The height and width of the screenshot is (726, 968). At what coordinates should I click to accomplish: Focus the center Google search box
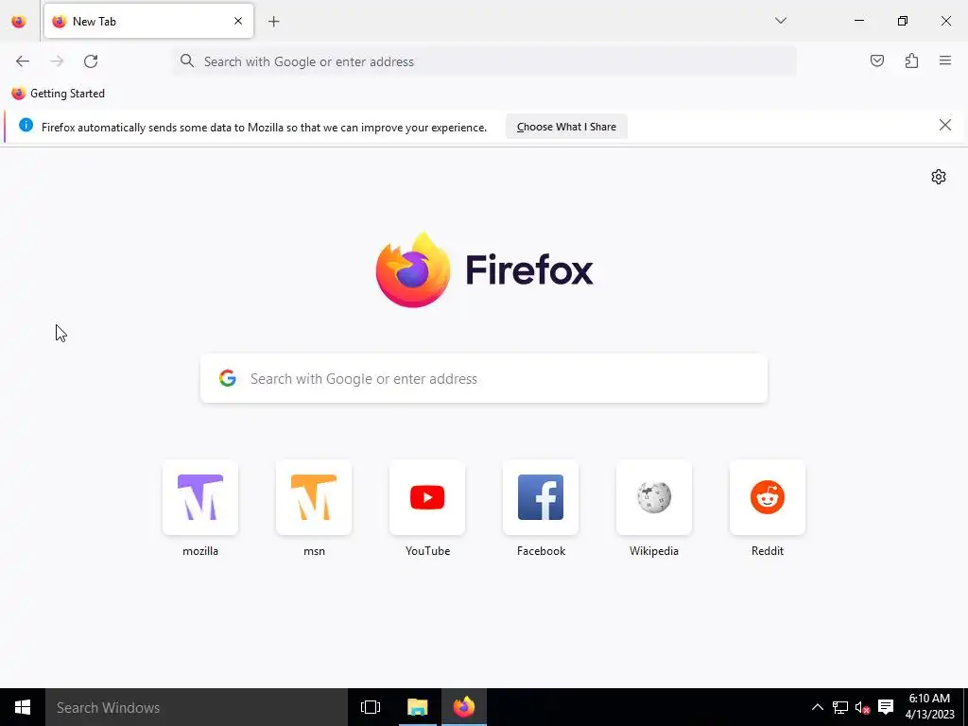[x=484, y=378]
